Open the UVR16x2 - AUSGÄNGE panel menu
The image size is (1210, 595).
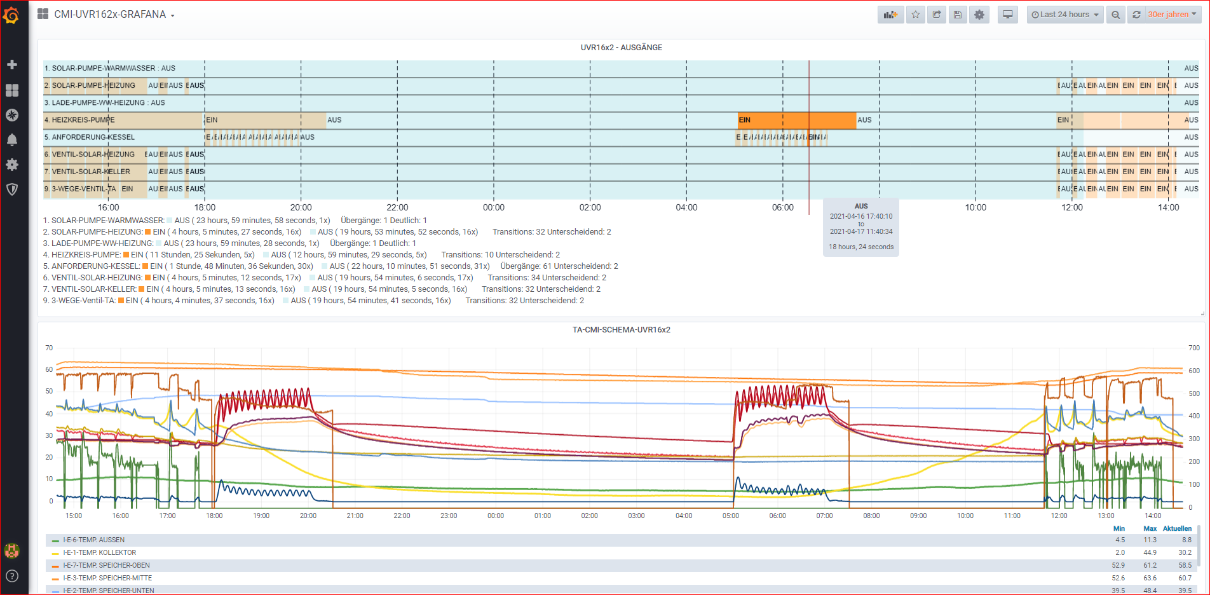[621, 48]
